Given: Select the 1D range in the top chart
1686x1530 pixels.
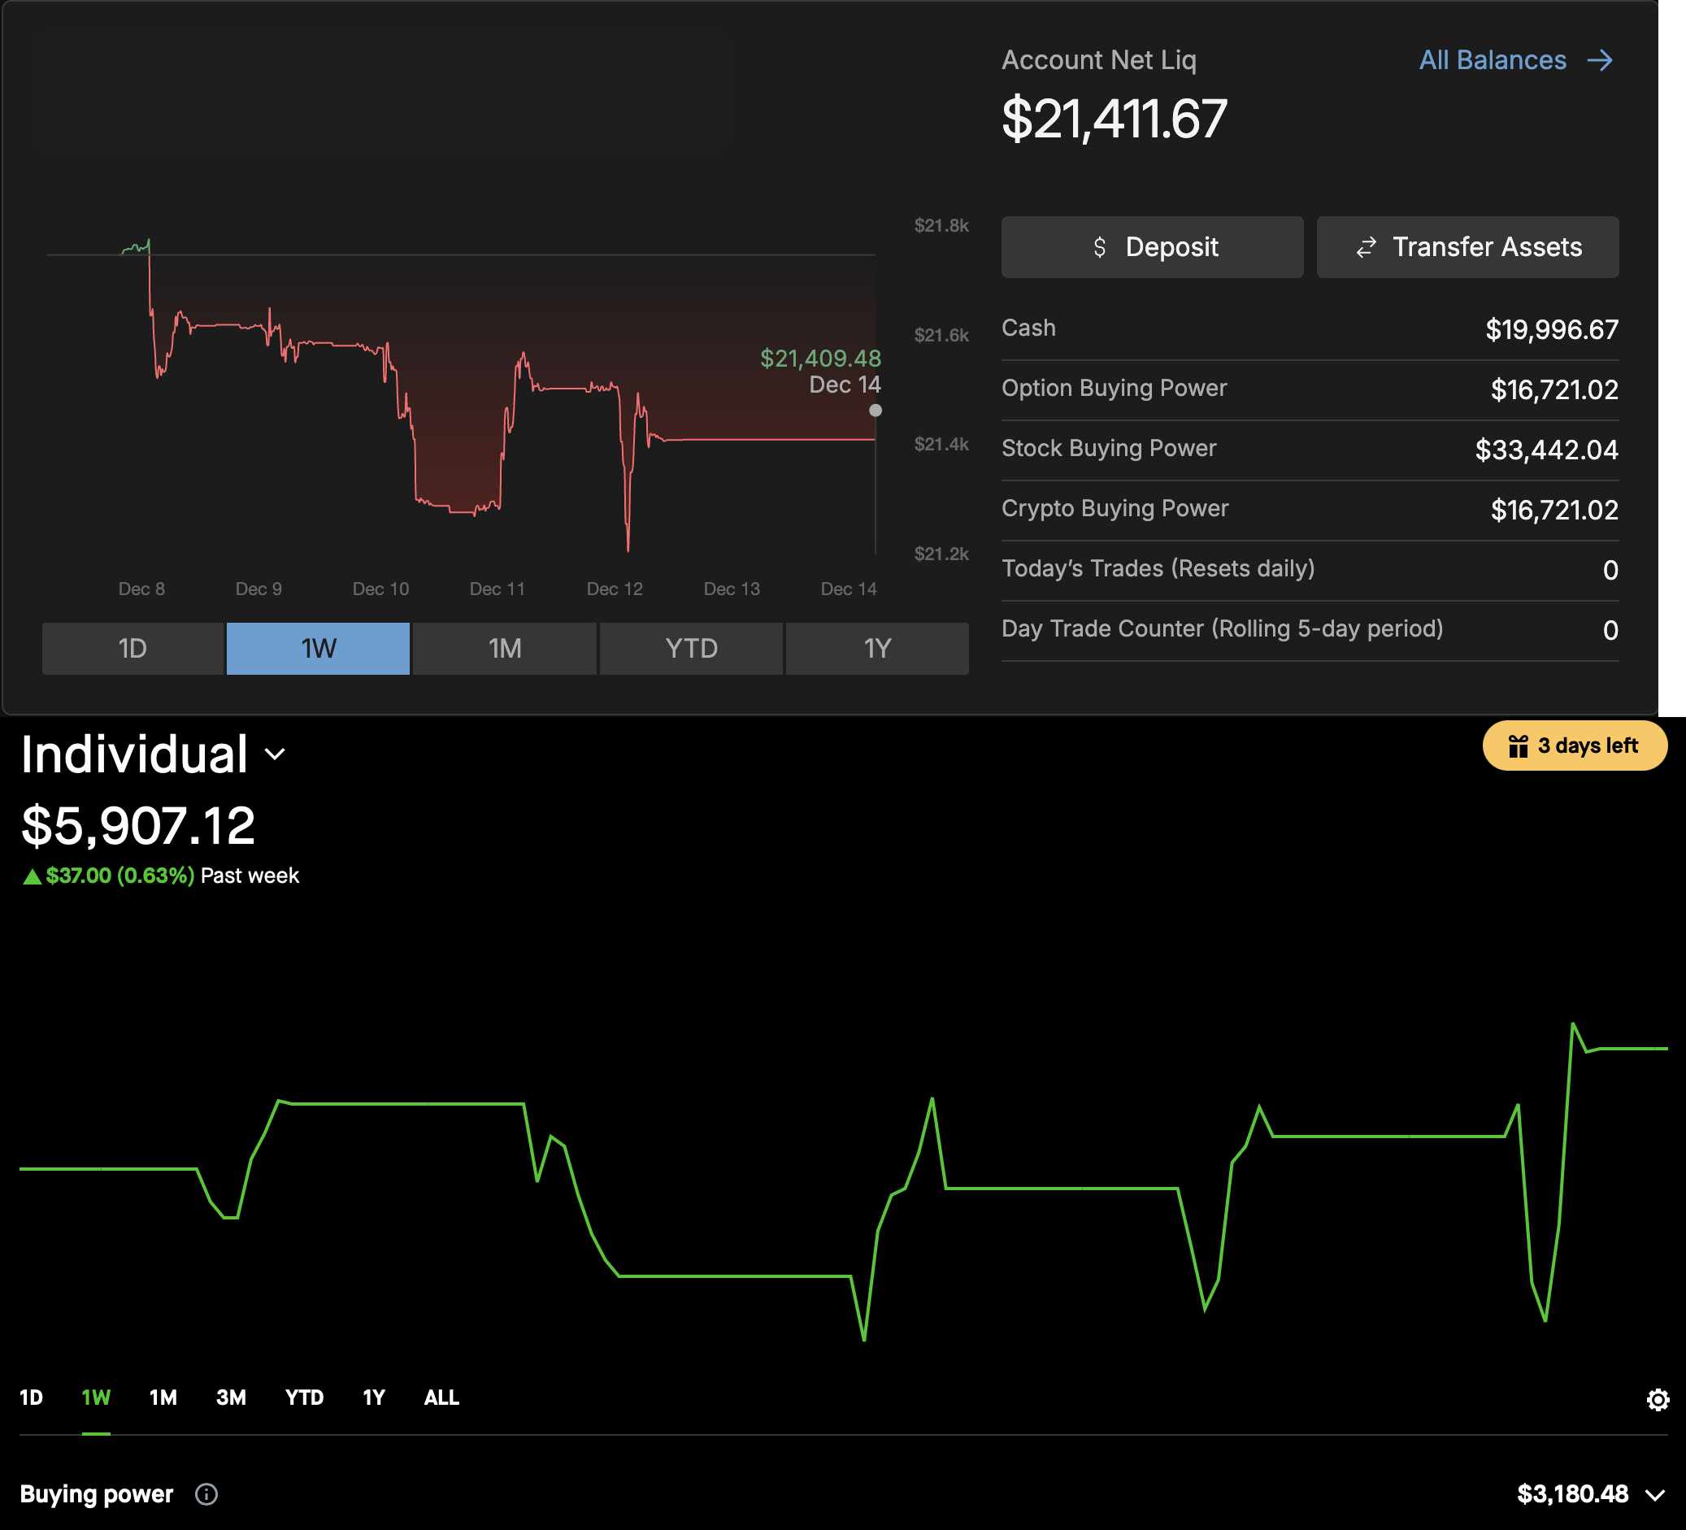Looking at the screenshot, I should [x=133, y=648].
